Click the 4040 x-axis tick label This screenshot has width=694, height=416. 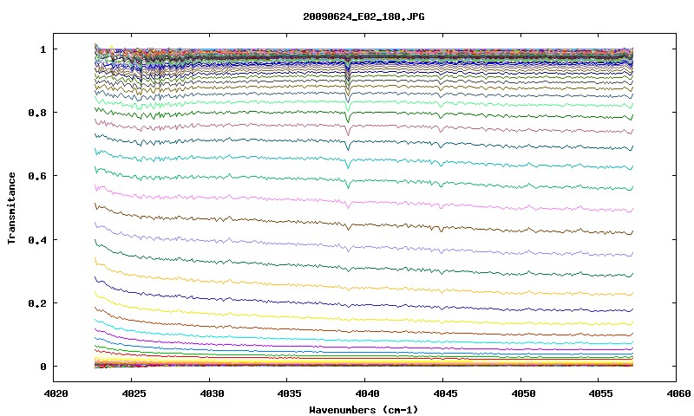click(367, 393)
